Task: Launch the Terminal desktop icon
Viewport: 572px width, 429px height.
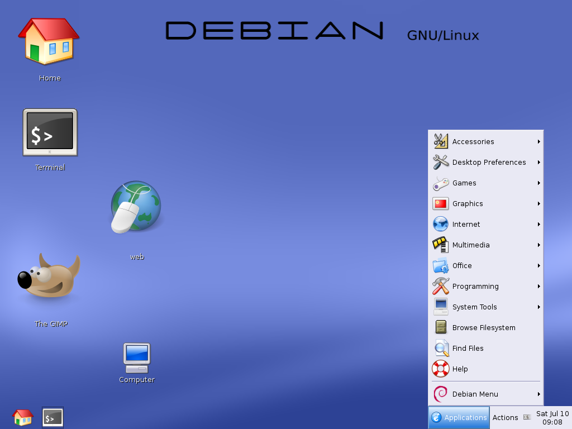Action: [x=50, y=132]
